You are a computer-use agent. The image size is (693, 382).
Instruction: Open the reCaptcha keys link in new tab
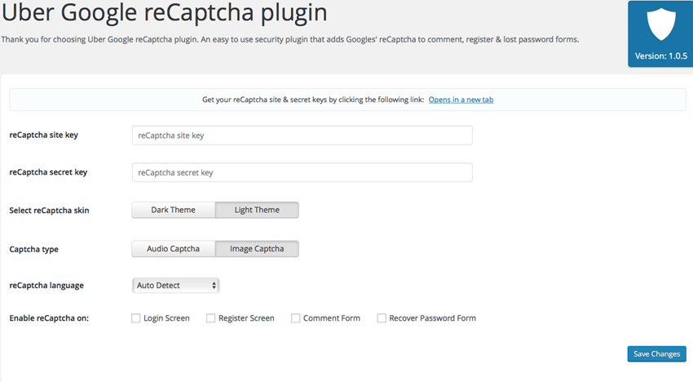[x=461, y=100]
